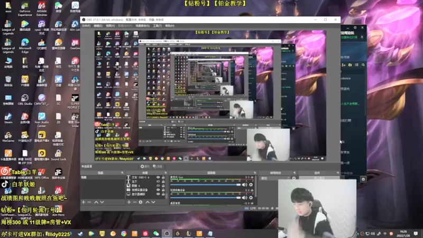This screenshot has width=423, height=238.
Task: Open the 视图(V) menu in OBS
Action: pyautogui.click(x=110, y=25)
